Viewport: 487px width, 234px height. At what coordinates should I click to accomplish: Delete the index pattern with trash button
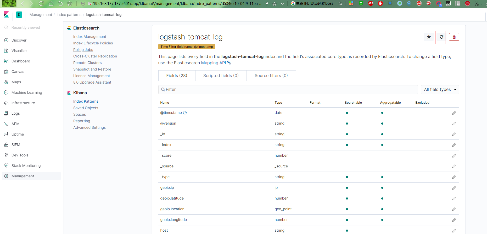[x=454, y=37]
